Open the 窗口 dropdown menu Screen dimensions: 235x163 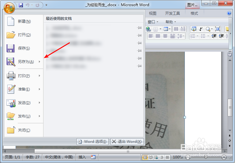153,22
